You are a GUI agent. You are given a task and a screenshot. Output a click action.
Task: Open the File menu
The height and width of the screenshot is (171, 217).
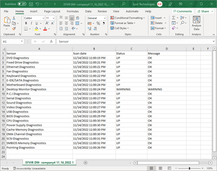tap(6, 11)
